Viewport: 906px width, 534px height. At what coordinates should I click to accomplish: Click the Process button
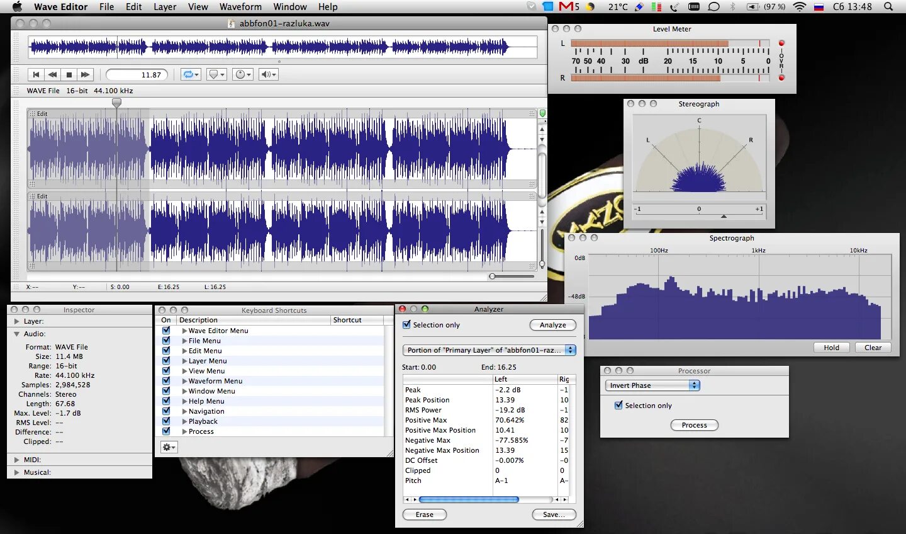(694, 425)
